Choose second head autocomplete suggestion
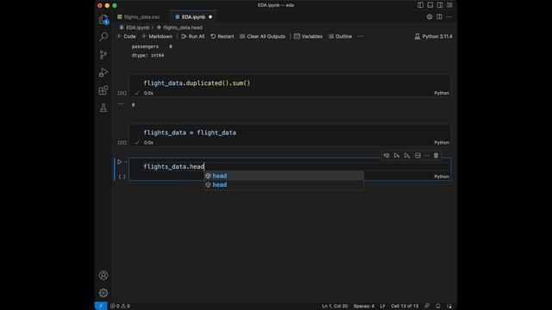The height and width of the screenshot is (310, 552). (284, 184)
